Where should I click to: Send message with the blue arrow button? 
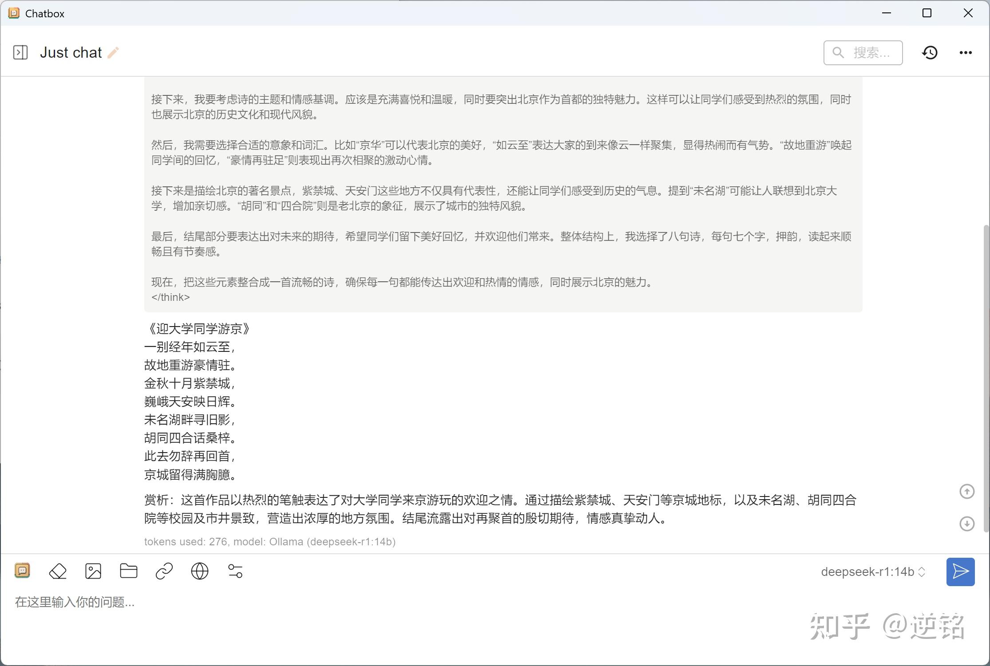[x=960, y=571]
